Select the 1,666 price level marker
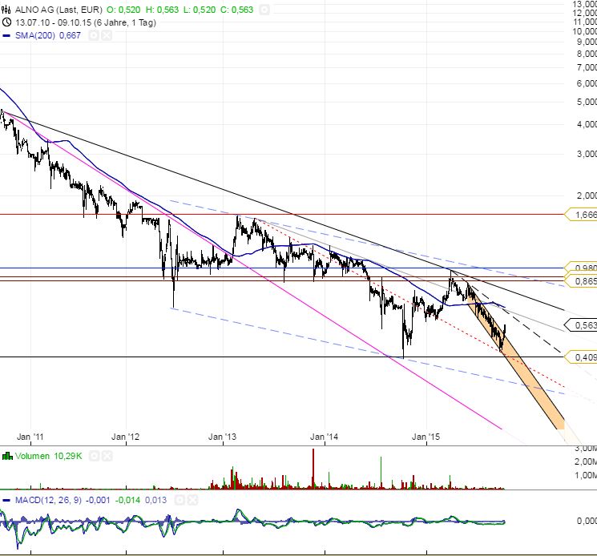This screenshot has width=597, height=556. pyautogui.click(x=582, y=214)
